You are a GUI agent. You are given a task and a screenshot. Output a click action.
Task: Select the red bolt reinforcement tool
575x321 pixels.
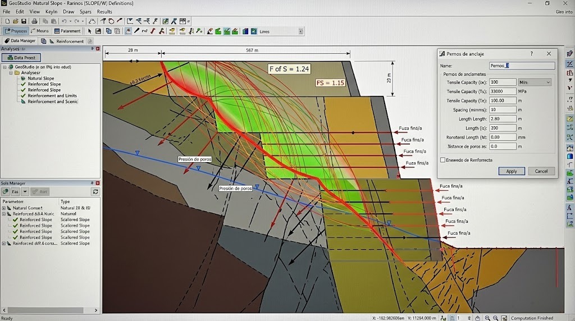click(x=153, y=31)
